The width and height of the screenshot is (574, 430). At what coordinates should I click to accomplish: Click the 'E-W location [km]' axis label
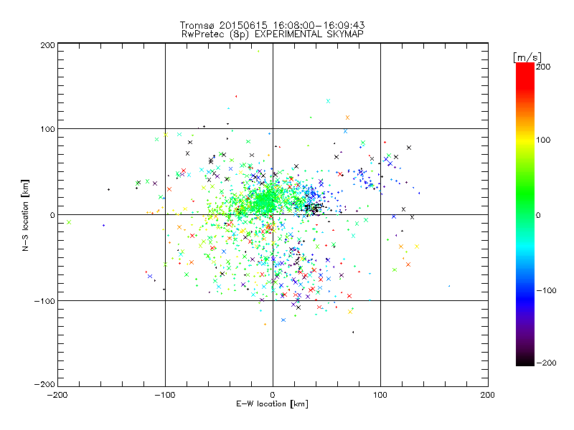(272, 403)
